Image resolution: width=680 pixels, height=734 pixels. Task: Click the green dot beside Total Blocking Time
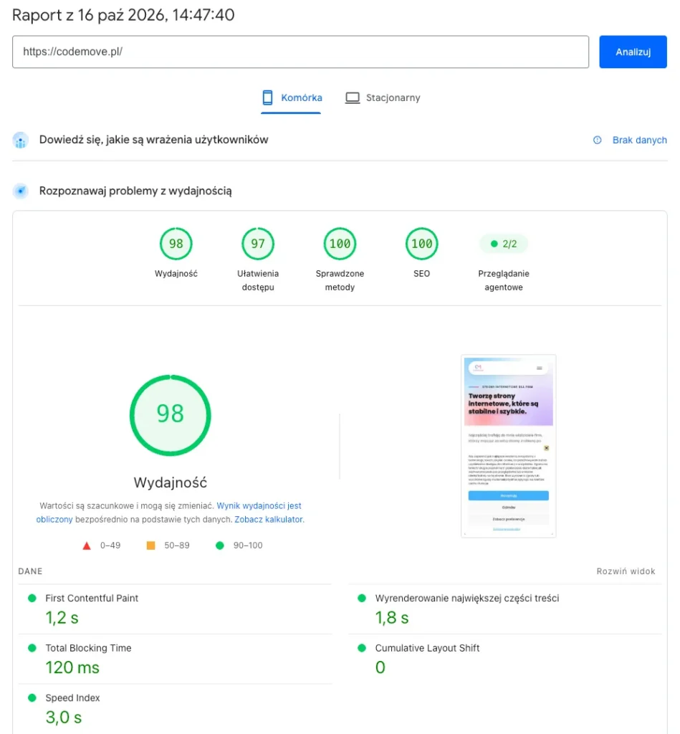click(x=32, y=648)
